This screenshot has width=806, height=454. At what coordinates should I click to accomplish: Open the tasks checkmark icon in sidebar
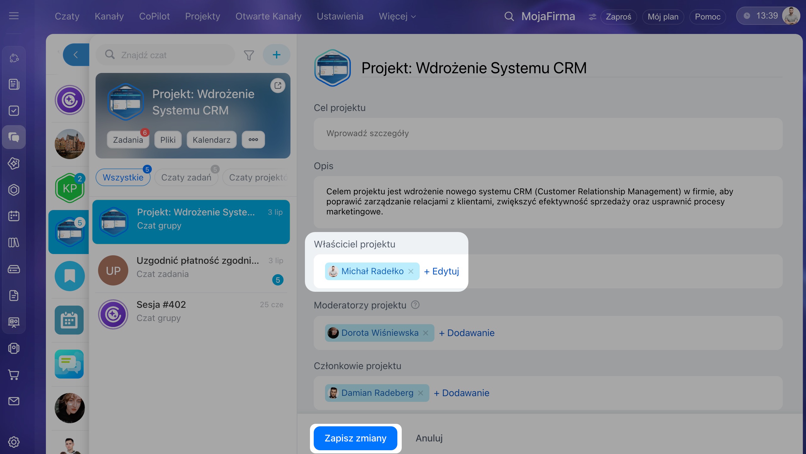pos(14,111)
